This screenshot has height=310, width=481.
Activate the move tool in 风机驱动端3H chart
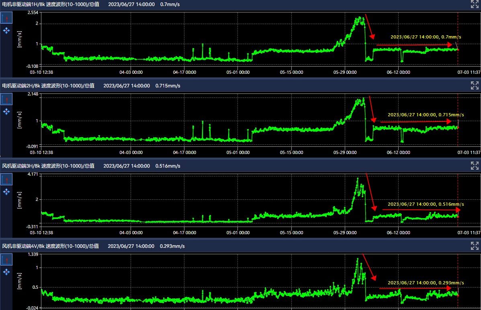click(x=6, y=192)
